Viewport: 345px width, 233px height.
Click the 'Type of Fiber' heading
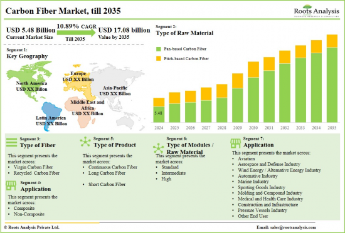(x=38, y=145)
